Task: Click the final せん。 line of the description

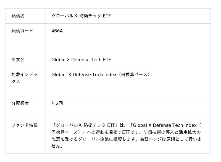Action: (x=57, y=146)
